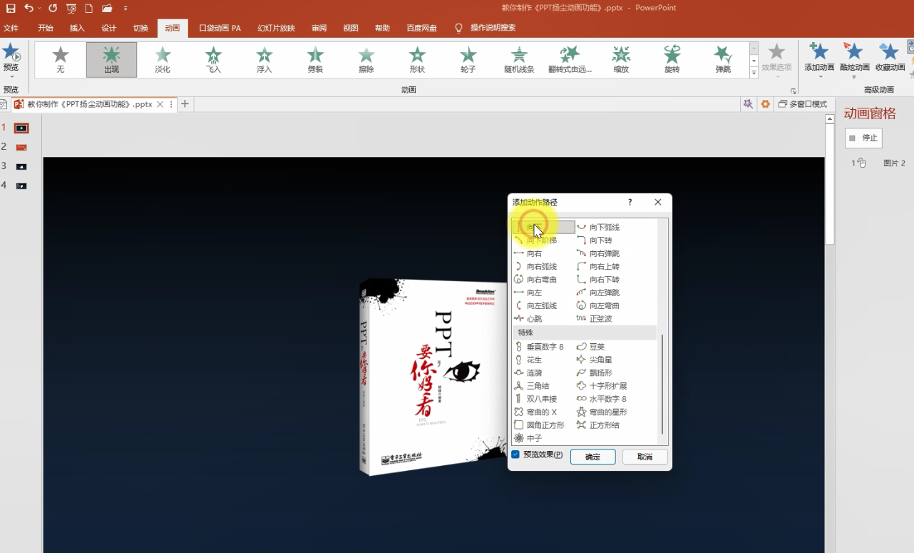Image resolution: width=914 pixels, height=553 pixels.
Task: Choose the 向右弧线 motion path
Action: (535, 267)
